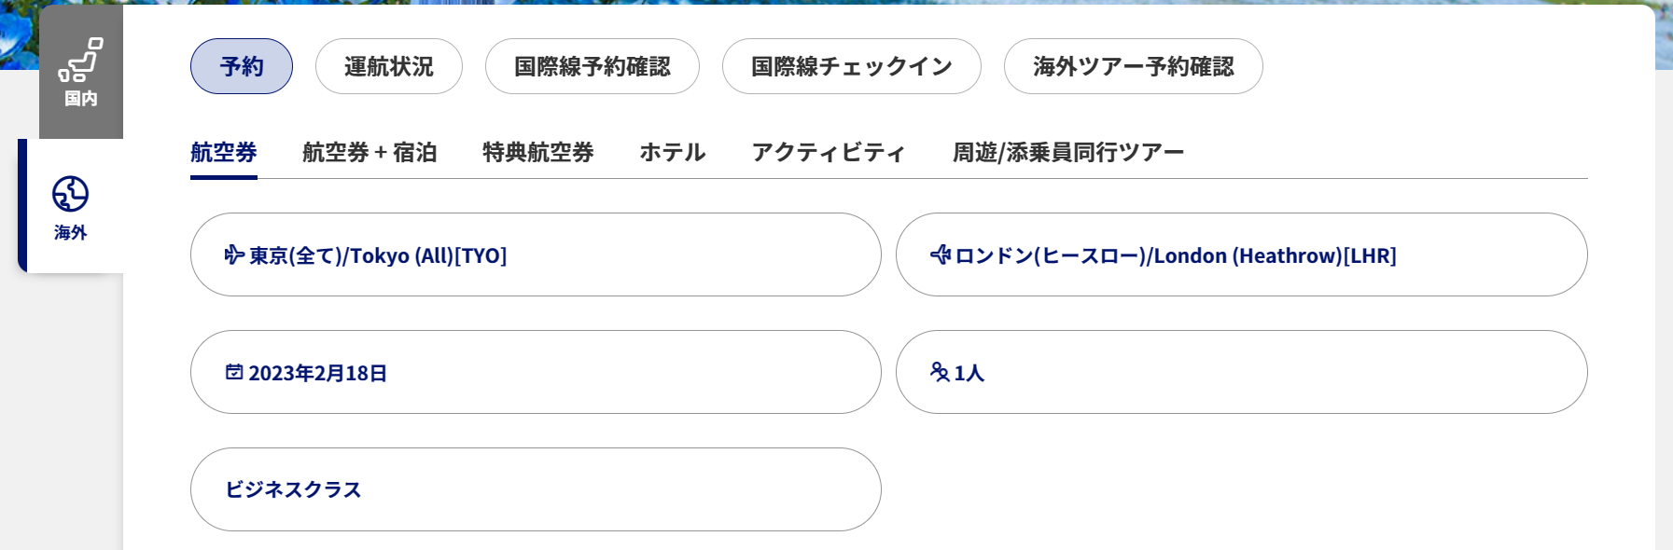This screenshot has width=1673, height=550.
Task: Select the 予約 pill button
Action: click(x=242, y=66)
